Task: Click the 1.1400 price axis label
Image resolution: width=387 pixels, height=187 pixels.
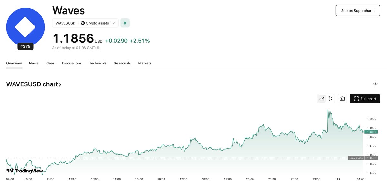Action: coord(372,173)
